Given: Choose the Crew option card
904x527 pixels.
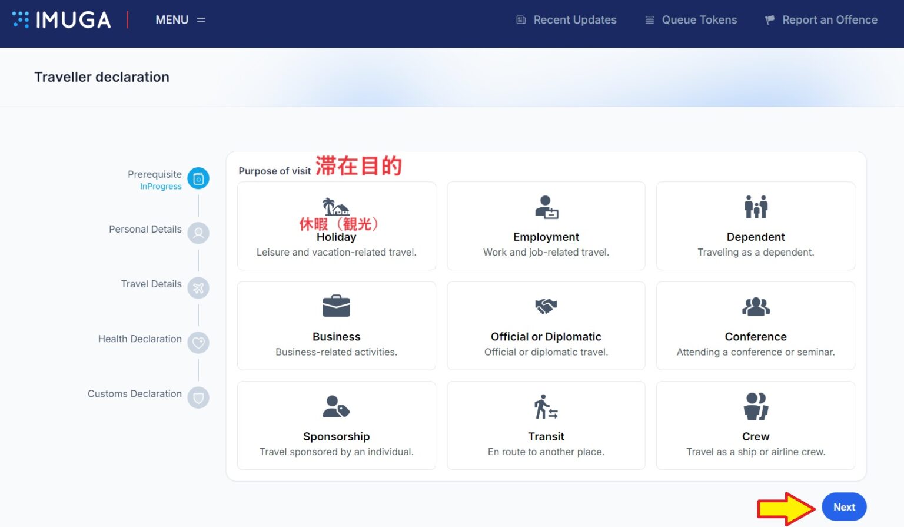Looking at the screenshot, I should (755, 426).
